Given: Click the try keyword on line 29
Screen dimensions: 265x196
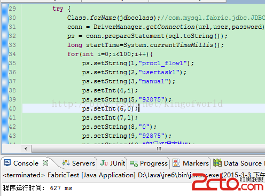Looking at the screenshot, I should coord(58,9).
